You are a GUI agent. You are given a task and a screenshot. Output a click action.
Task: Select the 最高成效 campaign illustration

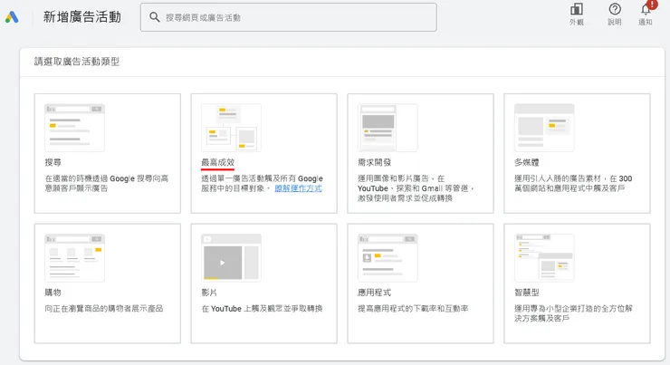231,128
